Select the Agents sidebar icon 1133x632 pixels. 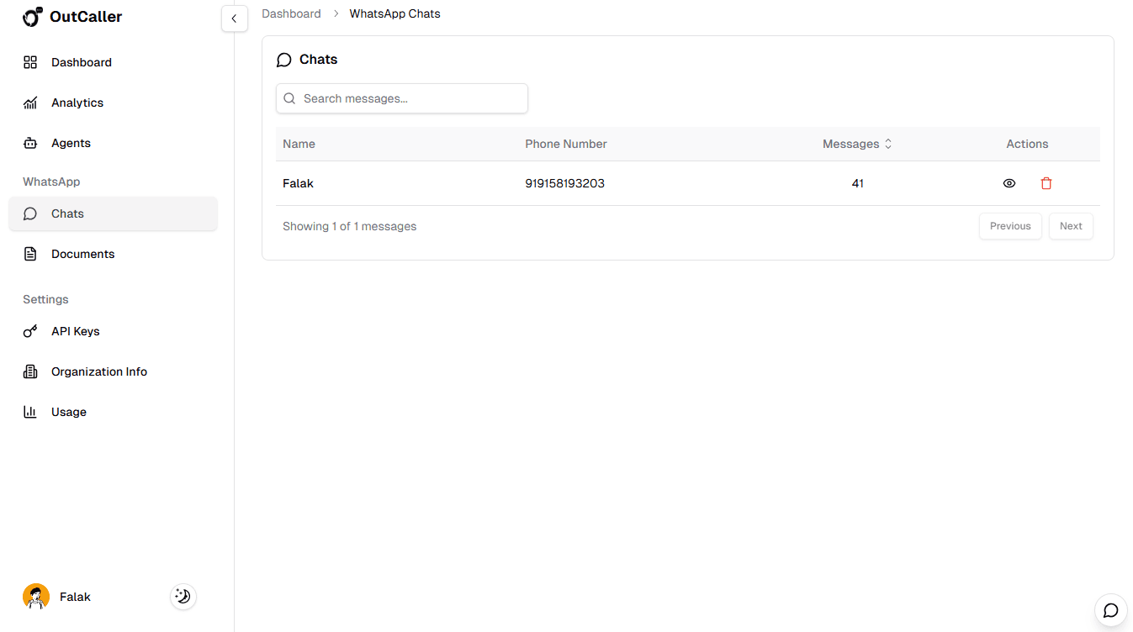coord(30,143)
